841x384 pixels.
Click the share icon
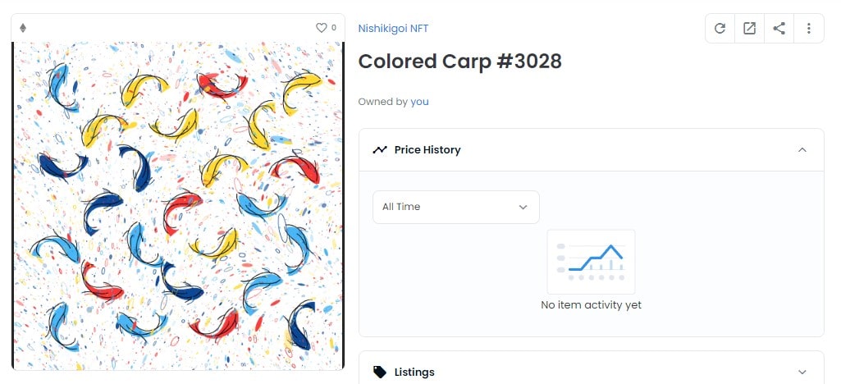point(779,29)
